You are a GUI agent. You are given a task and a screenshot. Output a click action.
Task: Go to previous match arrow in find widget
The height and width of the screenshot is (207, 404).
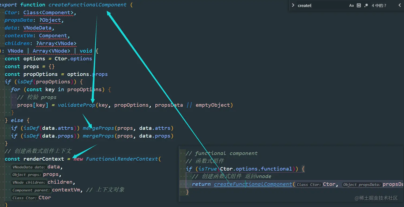point(400,5)
